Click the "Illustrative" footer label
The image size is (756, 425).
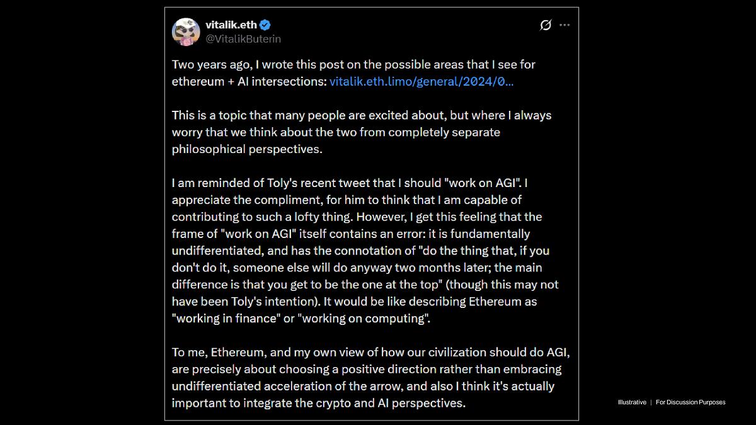[632, 402]
